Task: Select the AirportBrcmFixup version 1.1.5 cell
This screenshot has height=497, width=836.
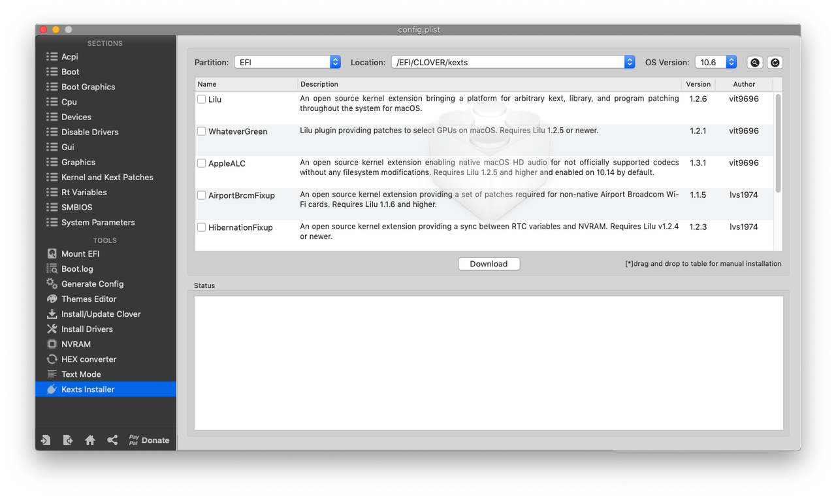Action: [x=698, y=195]
